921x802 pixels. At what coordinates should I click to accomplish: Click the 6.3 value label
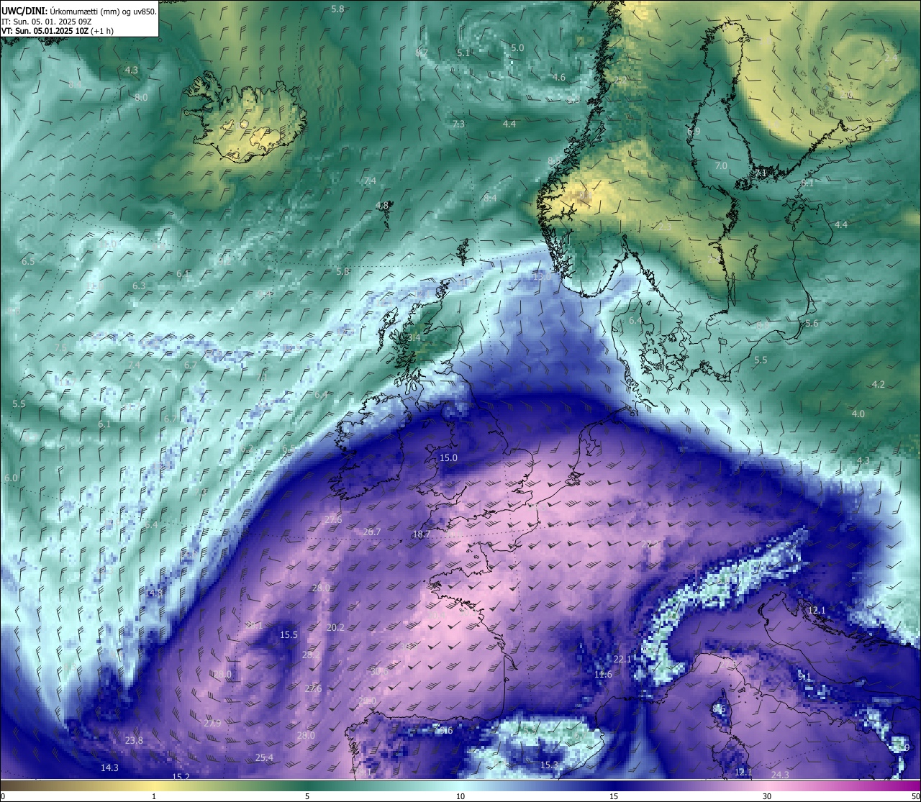pos(139,286)
